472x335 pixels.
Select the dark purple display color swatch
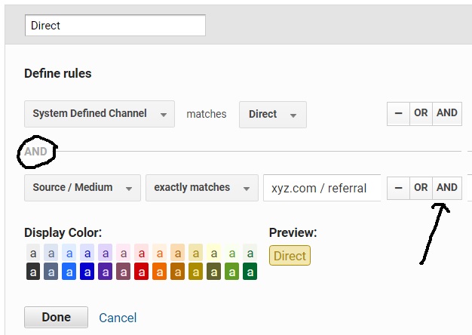[x=106, y=272]
